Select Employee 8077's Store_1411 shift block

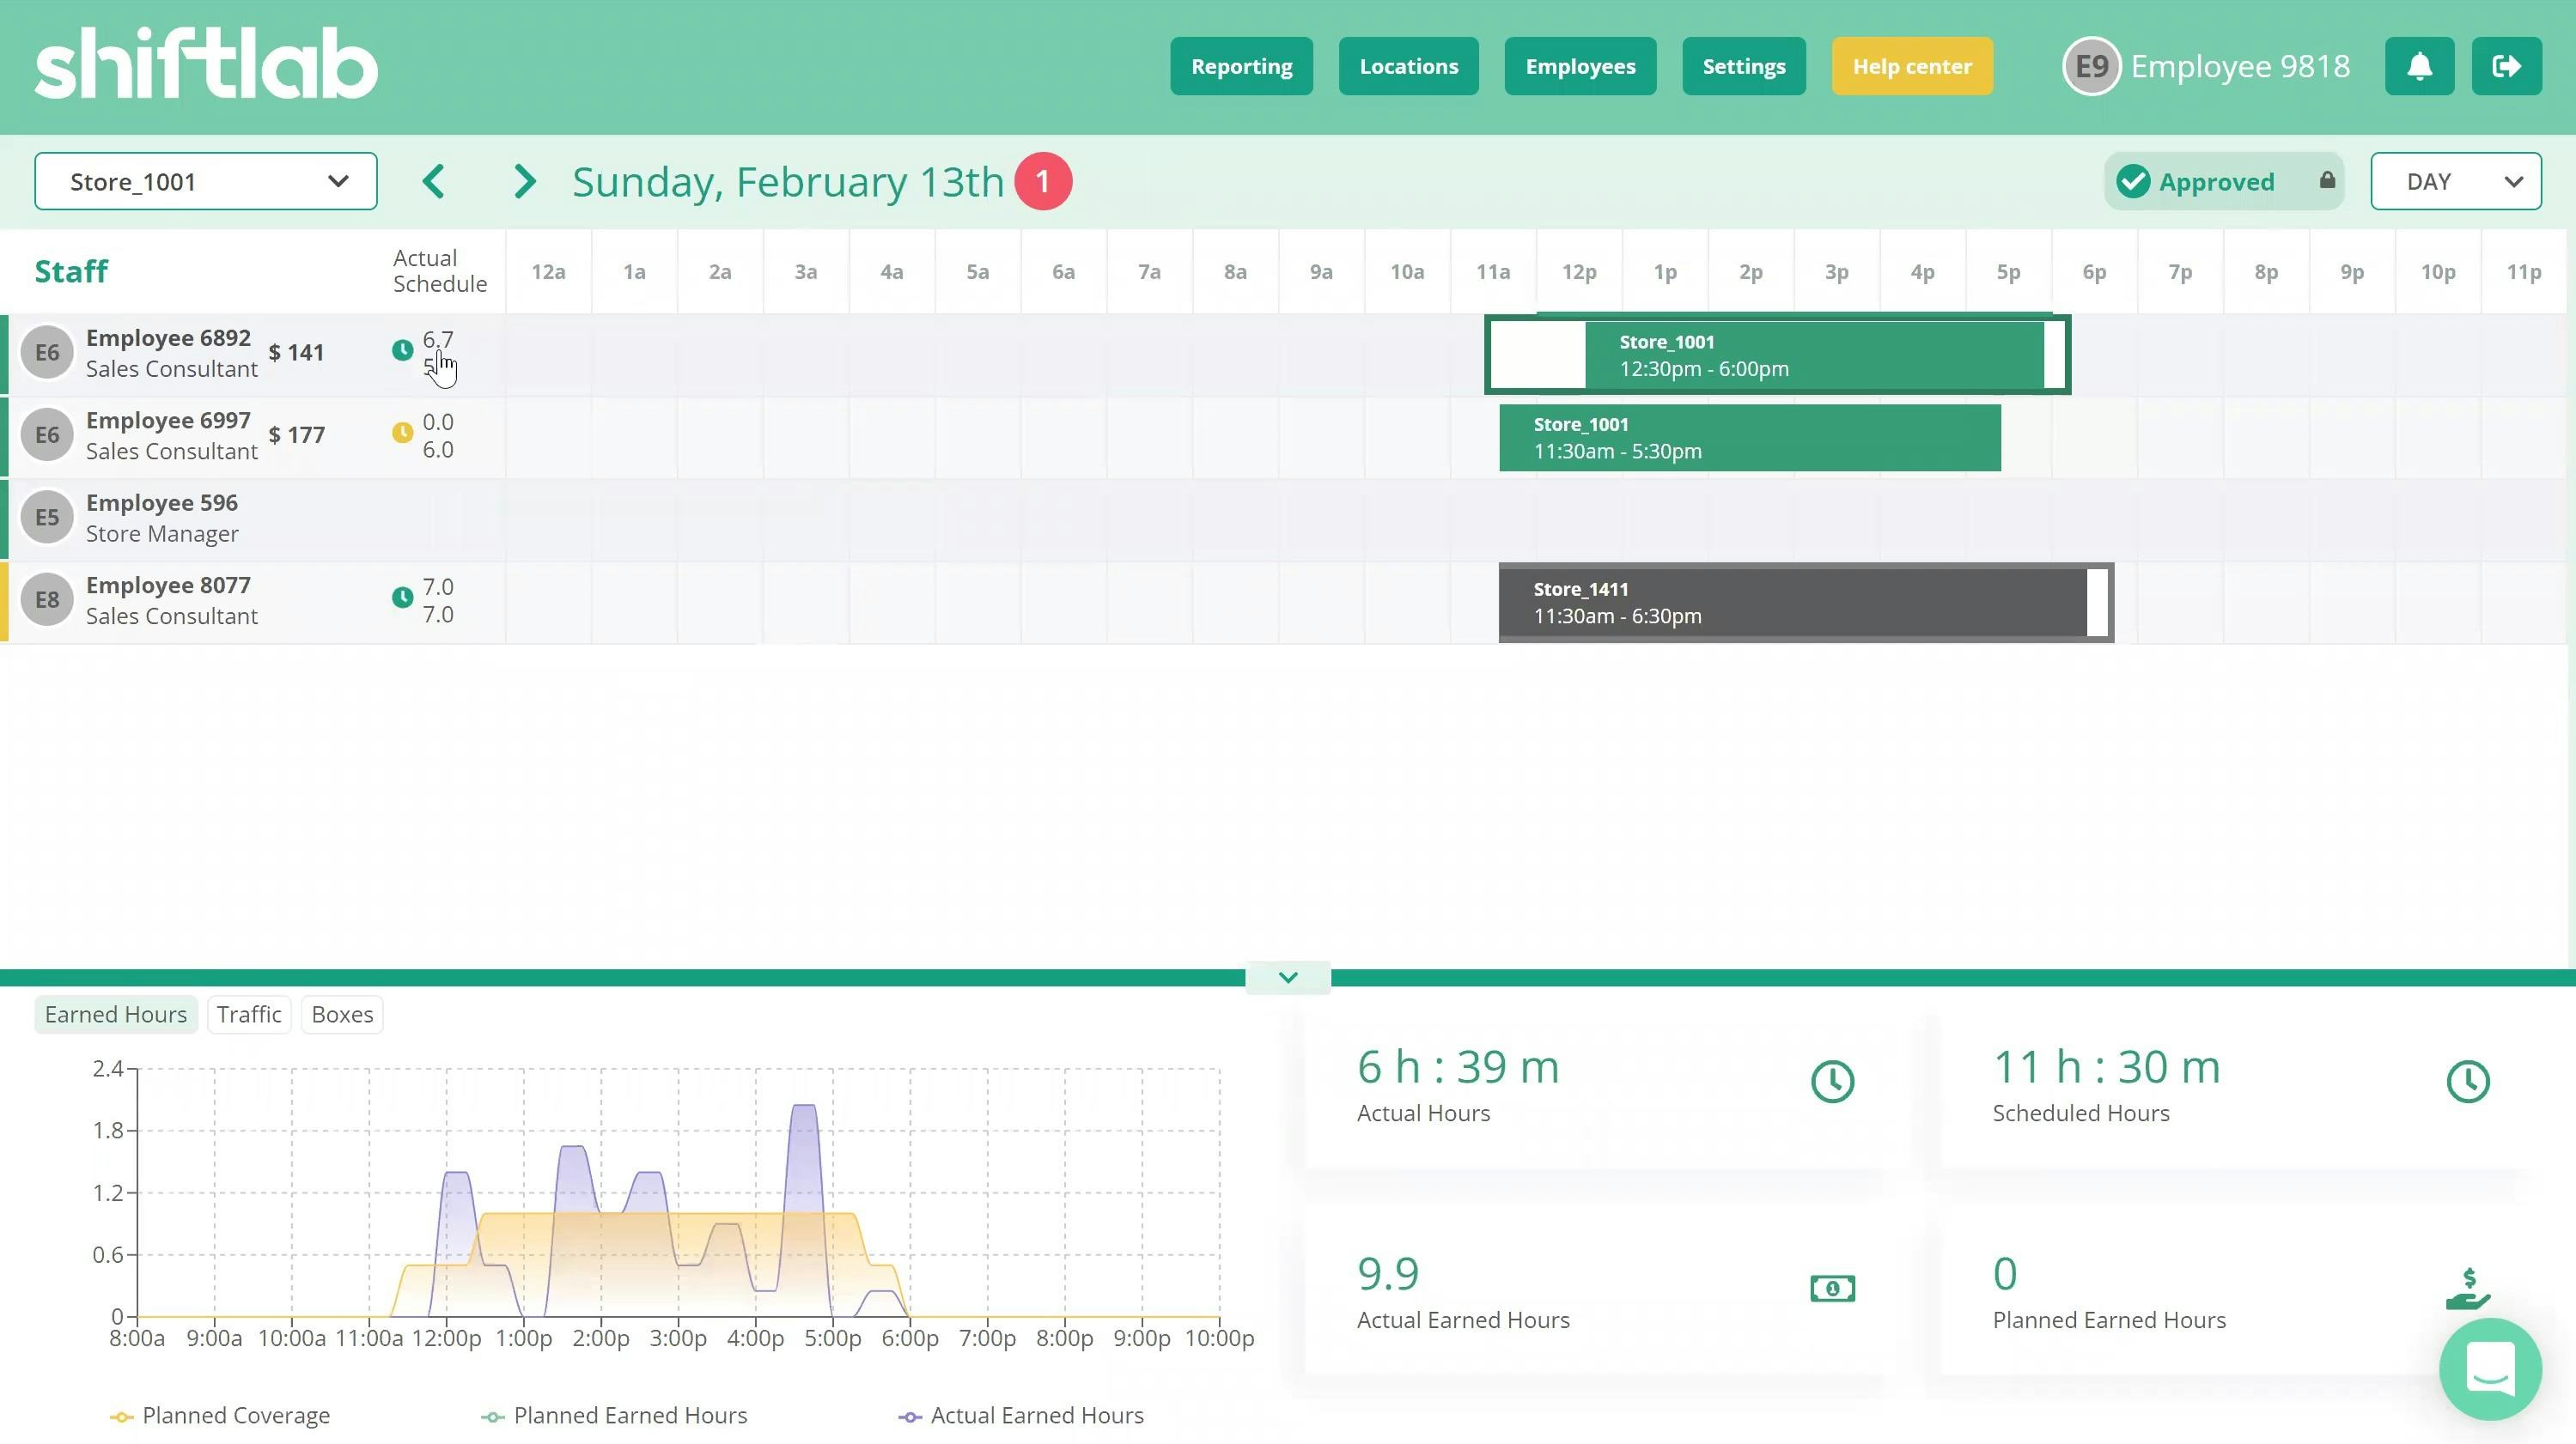pyautogui.click(x=1800, y=602)
